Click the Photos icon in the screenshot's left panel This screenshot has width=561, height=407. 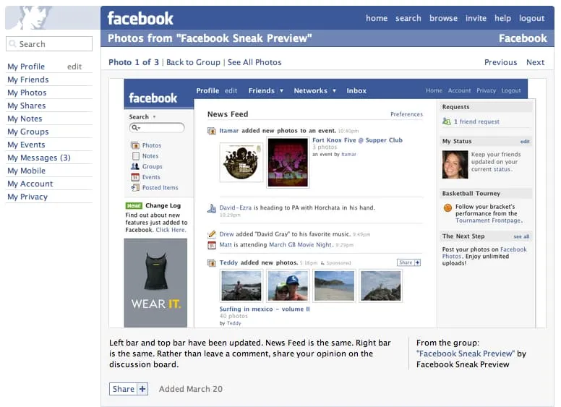click(x=135, y=146)
